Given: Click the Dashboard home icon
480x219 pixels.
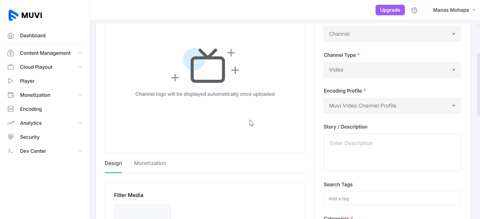Looking at the screenshot, I should click(x=11, y=36).
